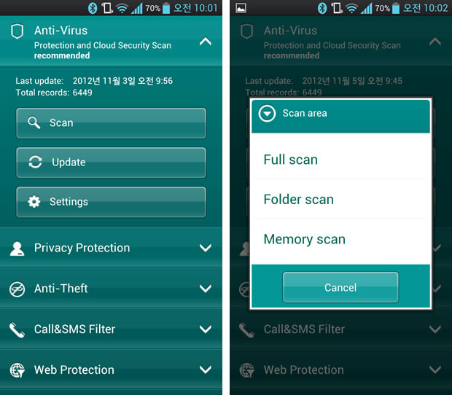Expand the Call&SMS Filter section chevron
This screenshot has height=395, width=452.
click(x=206, y=329)
